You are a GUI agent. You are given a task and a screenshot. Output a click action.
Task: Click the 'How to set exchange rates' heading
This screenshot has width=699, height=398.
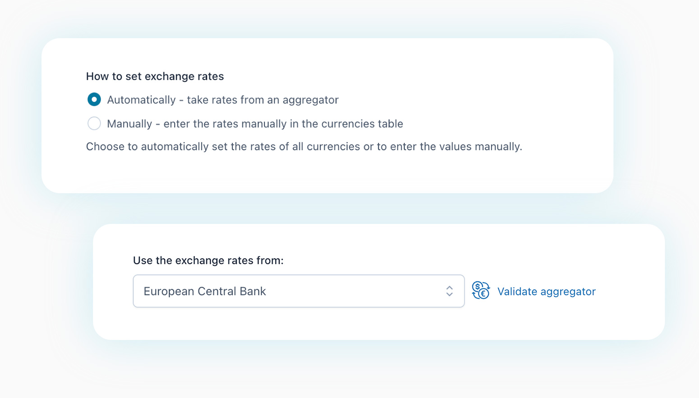155,76
